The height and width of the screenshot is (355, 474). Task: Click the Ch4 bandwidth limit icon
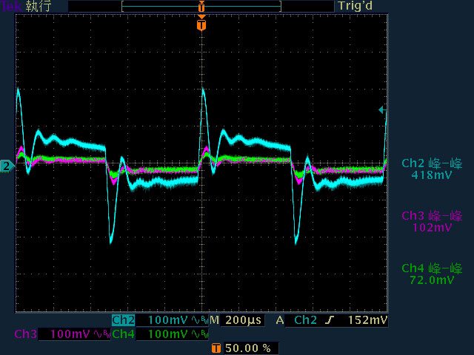199,334
